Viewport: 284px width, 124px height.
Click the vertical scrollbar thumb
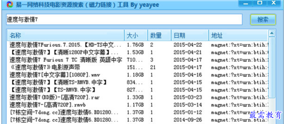click(x=271, y=67)
